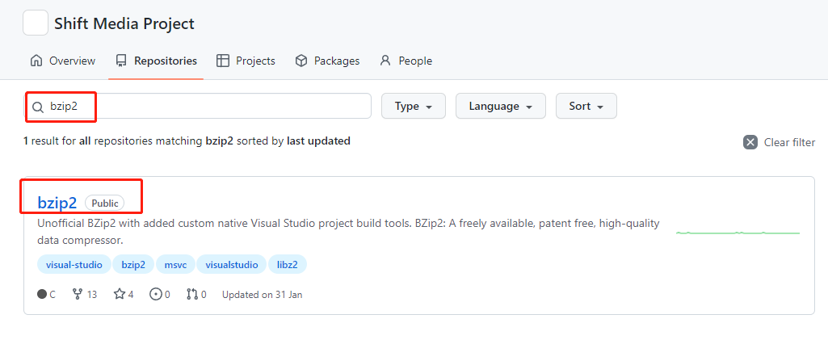The width and height of the screenshot is (828, 340).
Task: Click the Shift Media Project avatar logo
Action: tap(36, 23)
